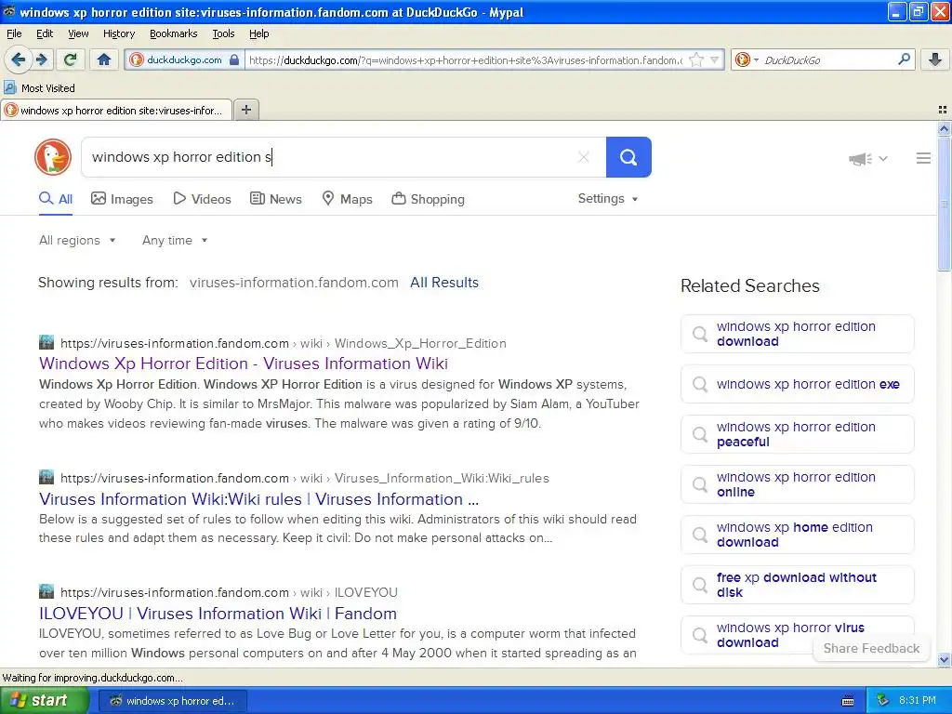952x714 pixels.
Task: Search related: free xp download without disk
Action: coord(797,585)
